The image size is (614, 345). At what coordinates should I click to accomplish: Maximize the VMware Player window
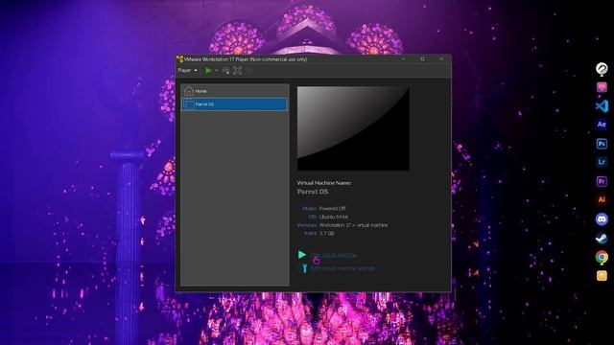pos(422,59)
